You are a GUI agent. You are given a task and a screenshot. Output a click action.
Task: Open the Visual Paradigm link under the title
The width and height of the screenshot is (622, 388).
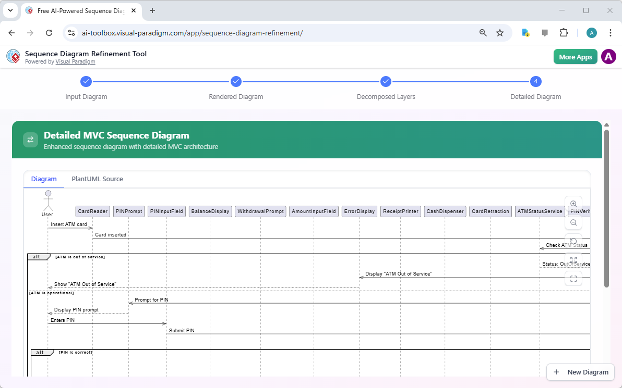[x=75, y=61]
